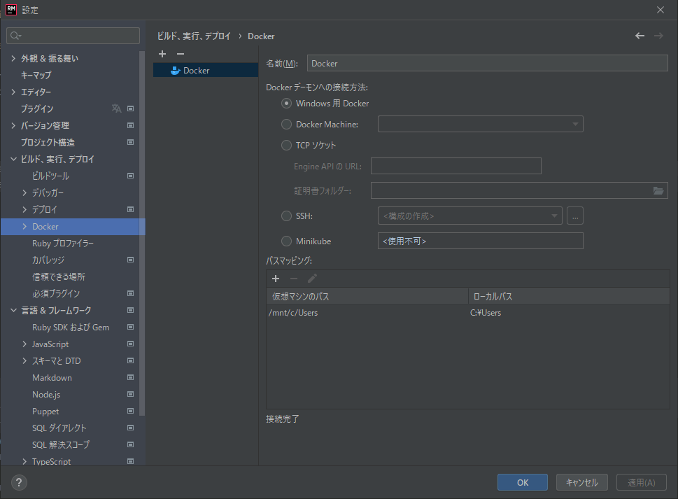Expand Docker tree node chevron

tap(24, 227)
